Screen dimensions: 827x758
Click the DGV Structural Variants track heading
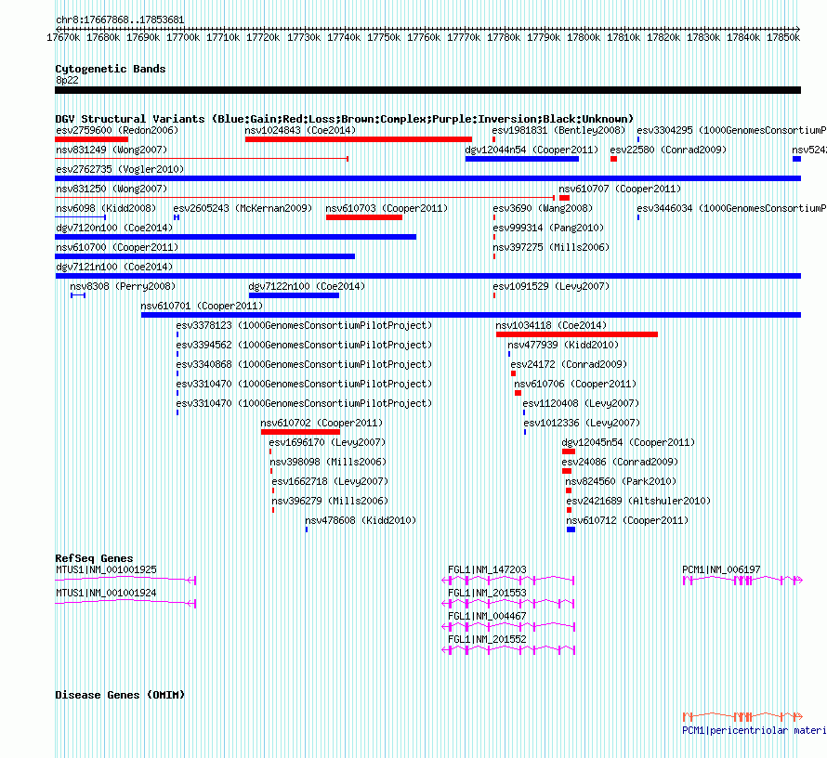[x=345, y=119]
